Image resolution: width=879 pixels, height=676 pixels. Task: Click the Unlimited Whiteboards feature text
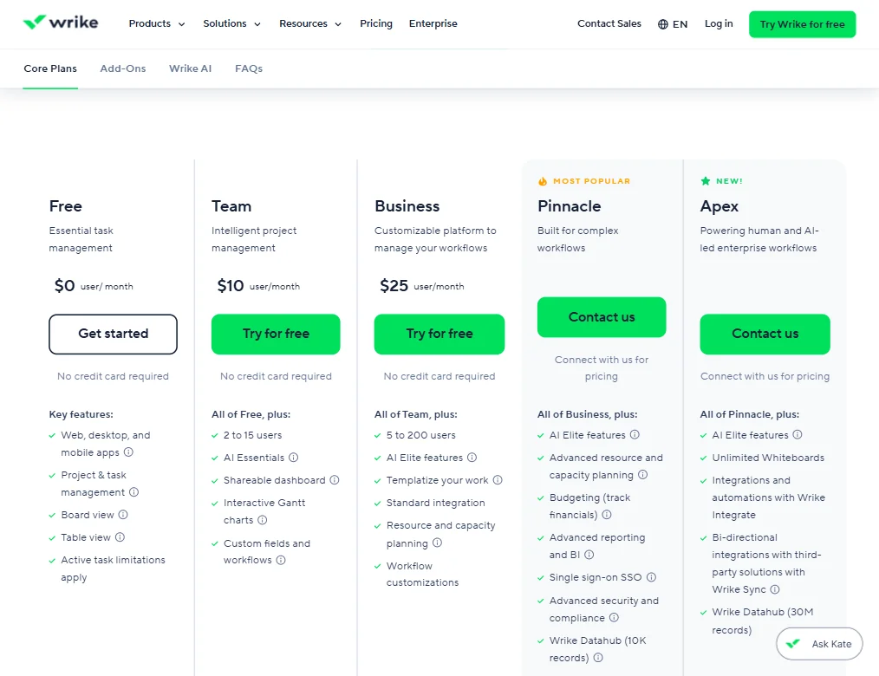[x=768, y=458]
